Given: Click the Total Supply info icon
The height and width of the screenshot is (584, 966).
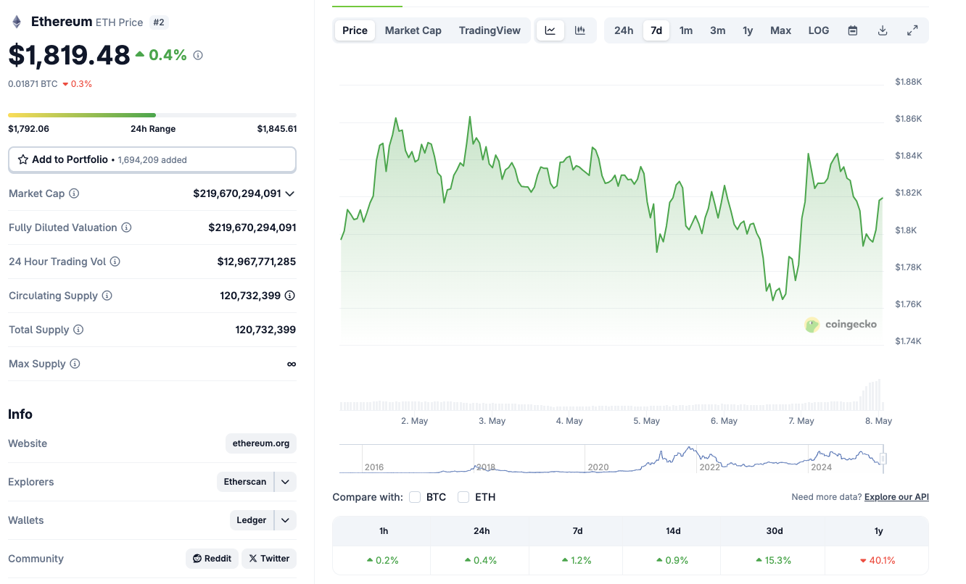Looking at the screenshot, I should (78, 330).
